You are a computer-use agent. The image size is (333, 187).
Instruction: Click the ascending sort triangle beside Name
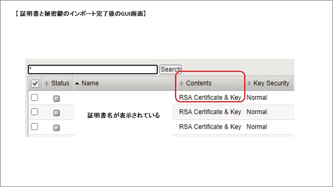tap(77, 83)
